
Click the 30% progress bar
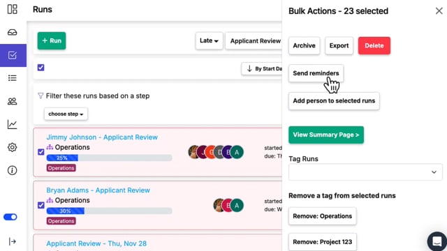point(109,211)
